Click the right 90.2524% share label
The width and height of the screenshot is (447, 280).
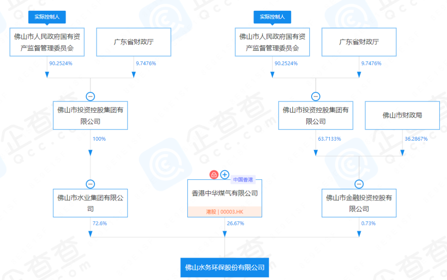tap(286, 64)
